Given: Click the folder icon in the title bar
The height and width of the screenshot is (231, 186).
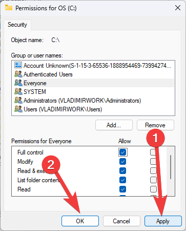Looking at the screenshot, I should point(9,8).
